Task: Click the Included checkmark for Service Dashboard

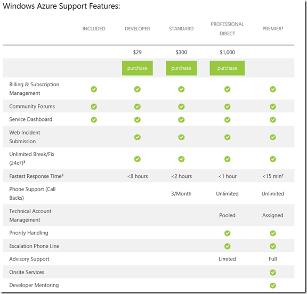Action: pos(94,120)
